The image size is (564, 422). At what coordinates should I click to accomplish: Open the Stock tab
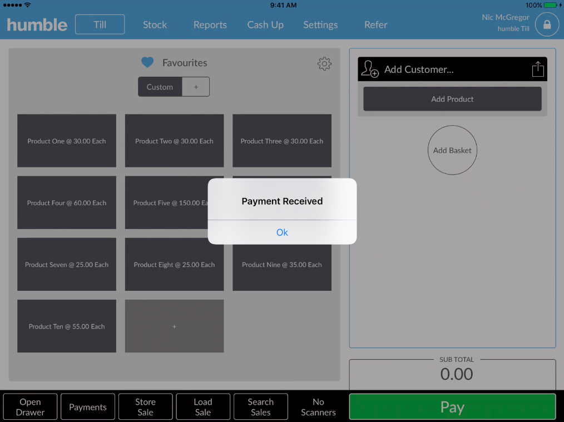[155, 25]
